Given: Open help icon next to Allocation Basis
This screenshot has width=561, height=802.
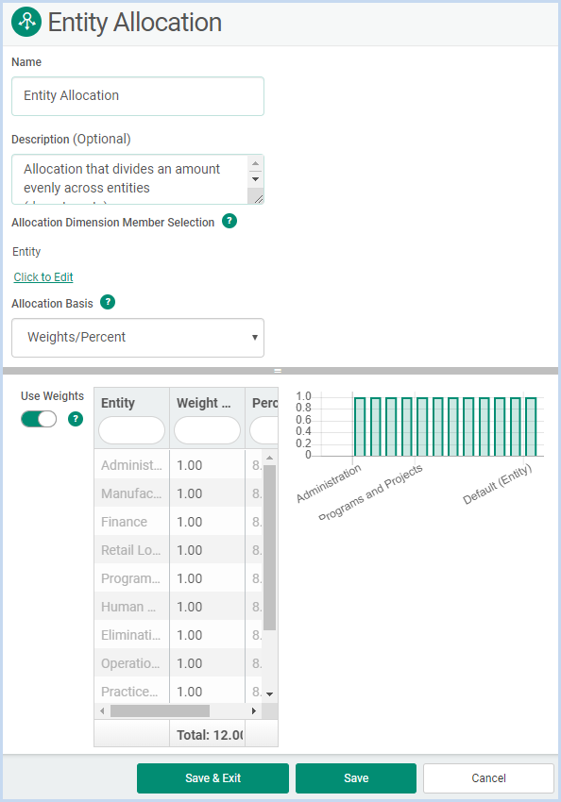Looking at the screenshot, I should click(x=108, y=302).
